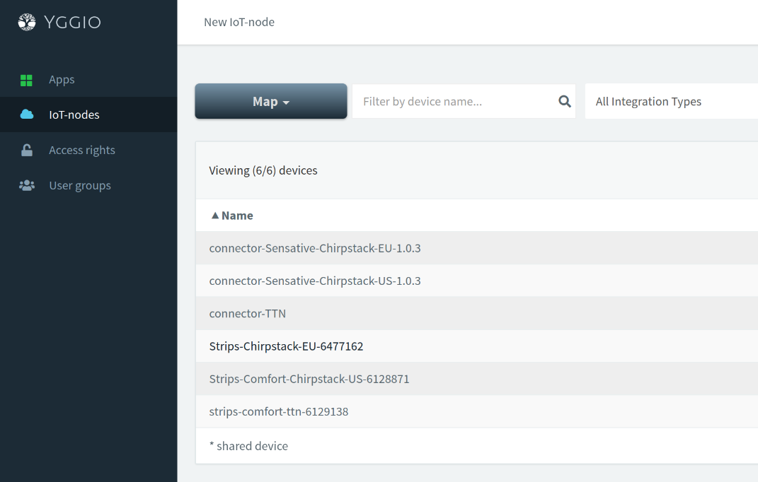Viewport: 758px width, 482px height.
Task: Click the green Apps grid icon
Action: coord(26,80)
